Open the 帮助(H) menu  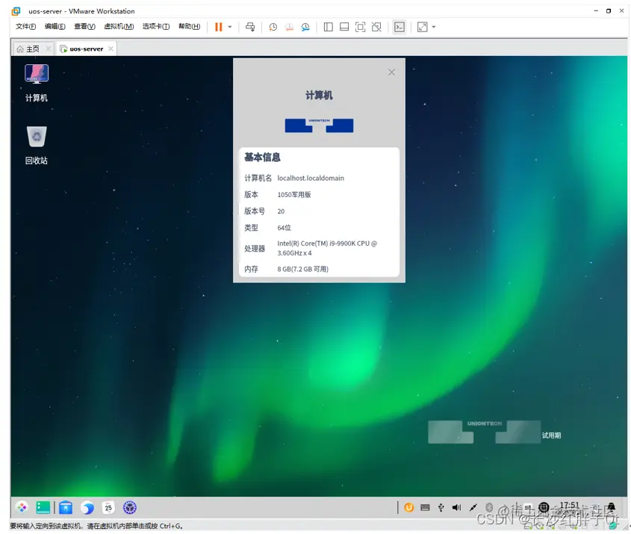click(x=189, y=27)
